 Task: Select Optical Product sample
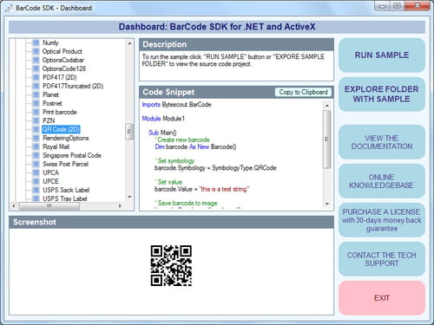[62, 51]
